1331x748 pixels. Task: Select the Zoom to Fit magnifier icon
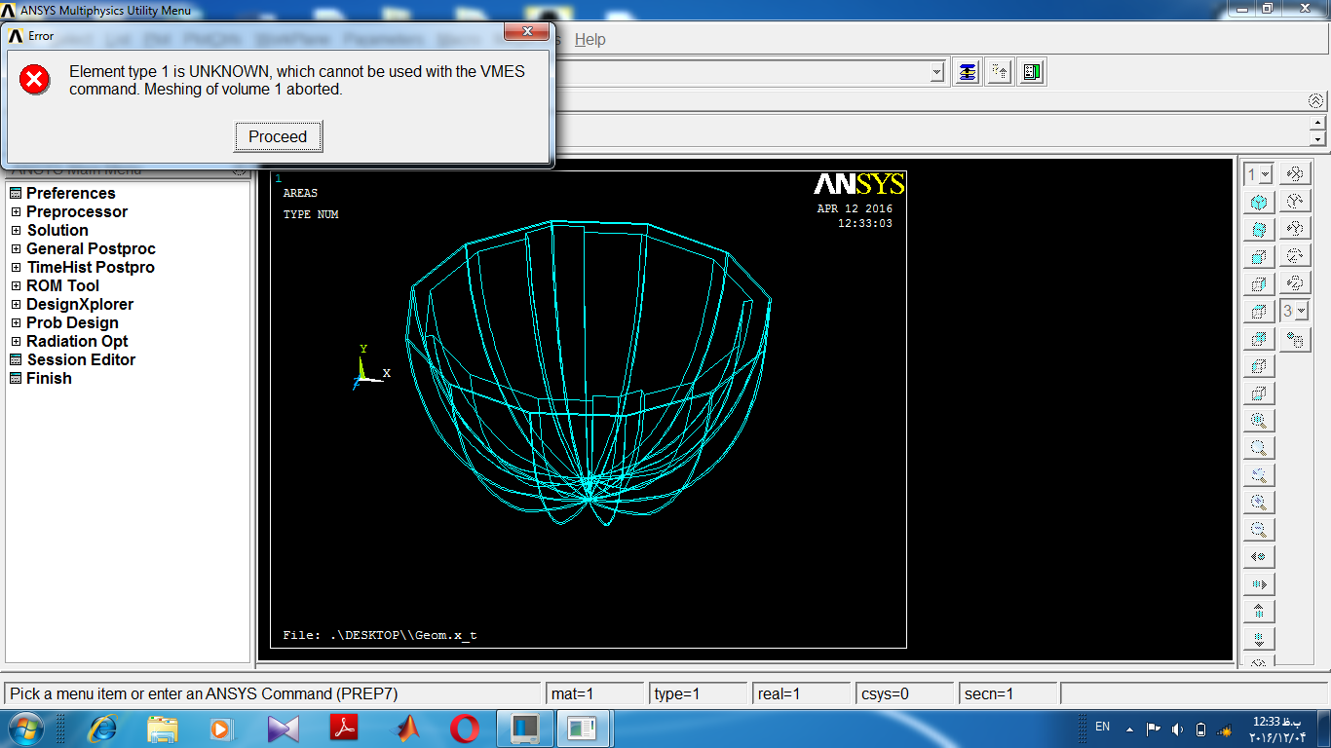(x=1259, y=421)
